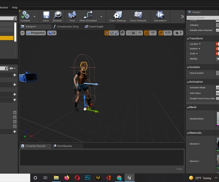Screen dimensions: 219x182
Task: Select the translate gizmo mode
Action: coord(107,33)
